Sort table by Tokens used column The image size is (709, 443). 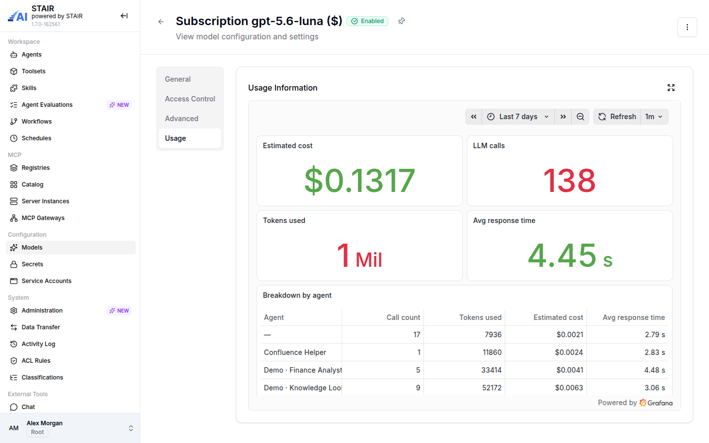coord(481,317)
